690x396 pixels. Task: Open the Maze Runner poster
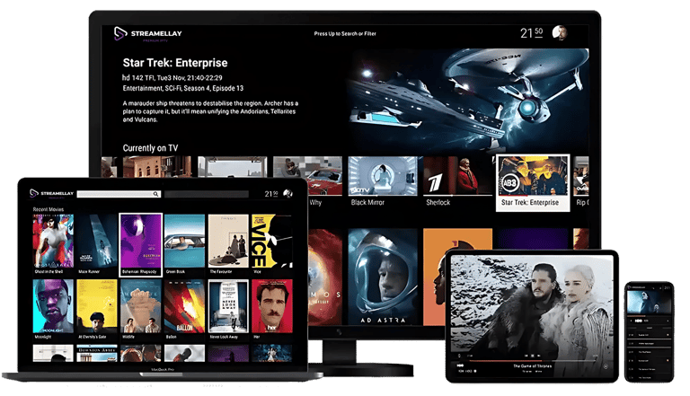(x=97, y=242)
